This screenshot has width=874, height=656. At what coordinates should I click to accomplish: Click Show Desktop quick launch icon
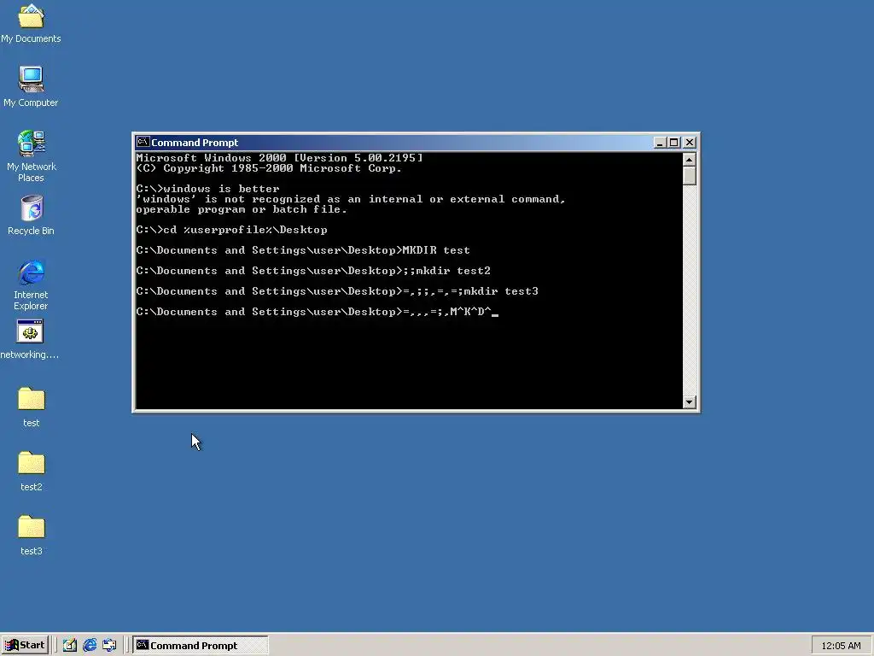pos(70,646)
